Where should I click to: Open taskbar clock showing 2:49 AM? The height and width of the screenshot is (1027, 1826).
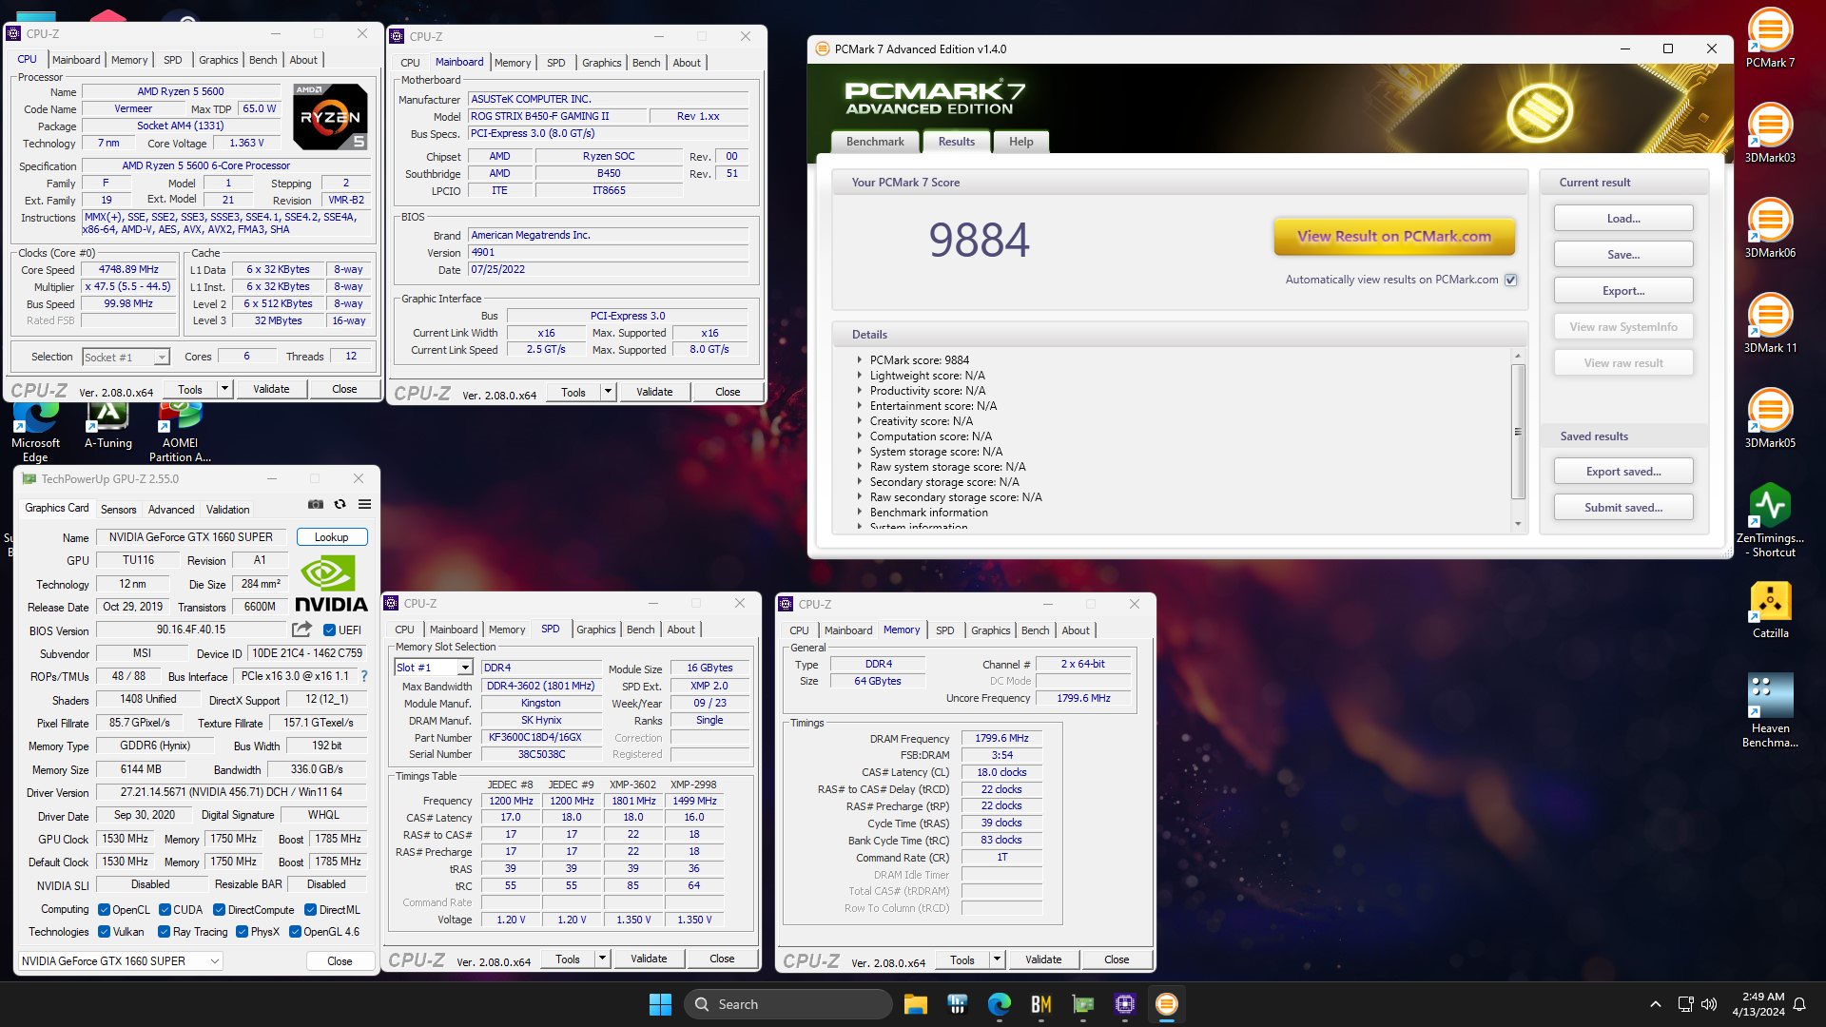[1758, 1004]
